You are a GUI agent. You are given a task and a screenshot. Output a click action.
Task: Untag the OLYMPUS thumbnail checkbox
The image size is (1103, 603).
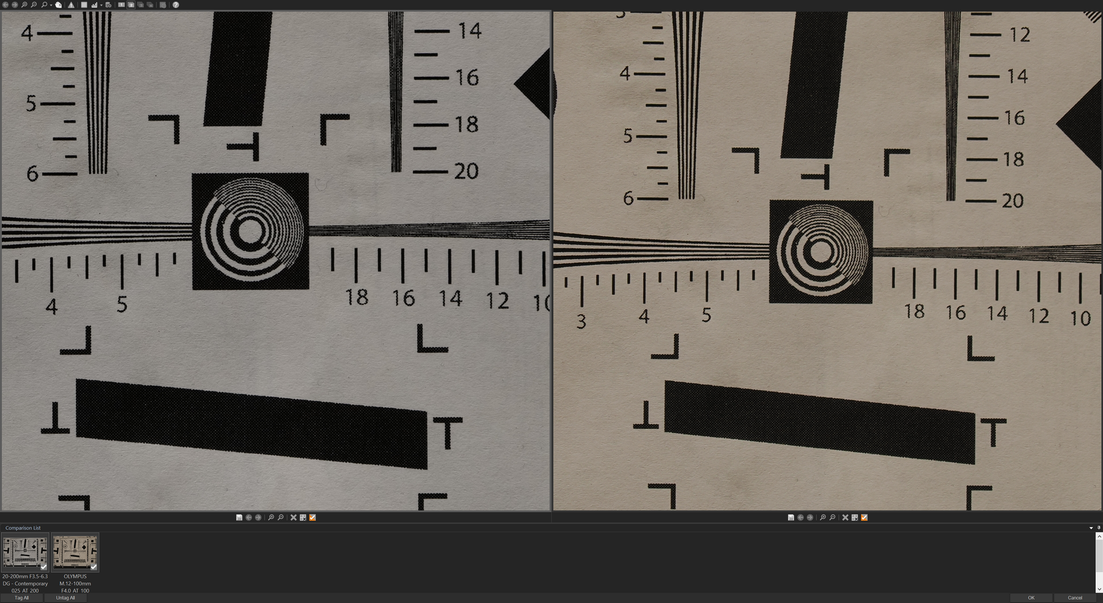pyautogui.click(x=94, y=567)
